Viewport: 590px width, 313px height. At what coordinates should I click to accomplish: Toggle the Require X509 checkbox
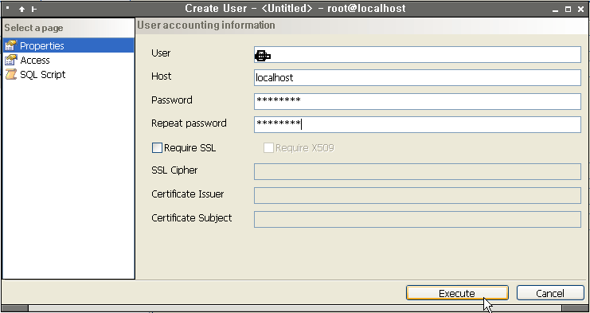tap(268, 148)
